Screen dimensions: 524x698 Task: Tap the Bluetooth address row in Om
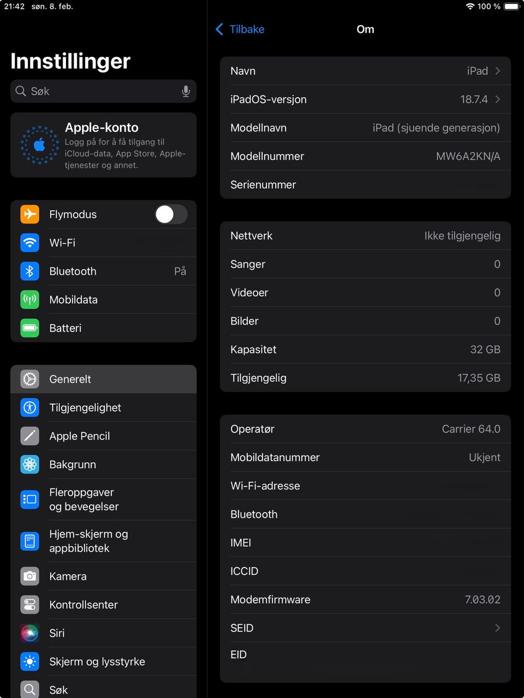pos(365,514)
